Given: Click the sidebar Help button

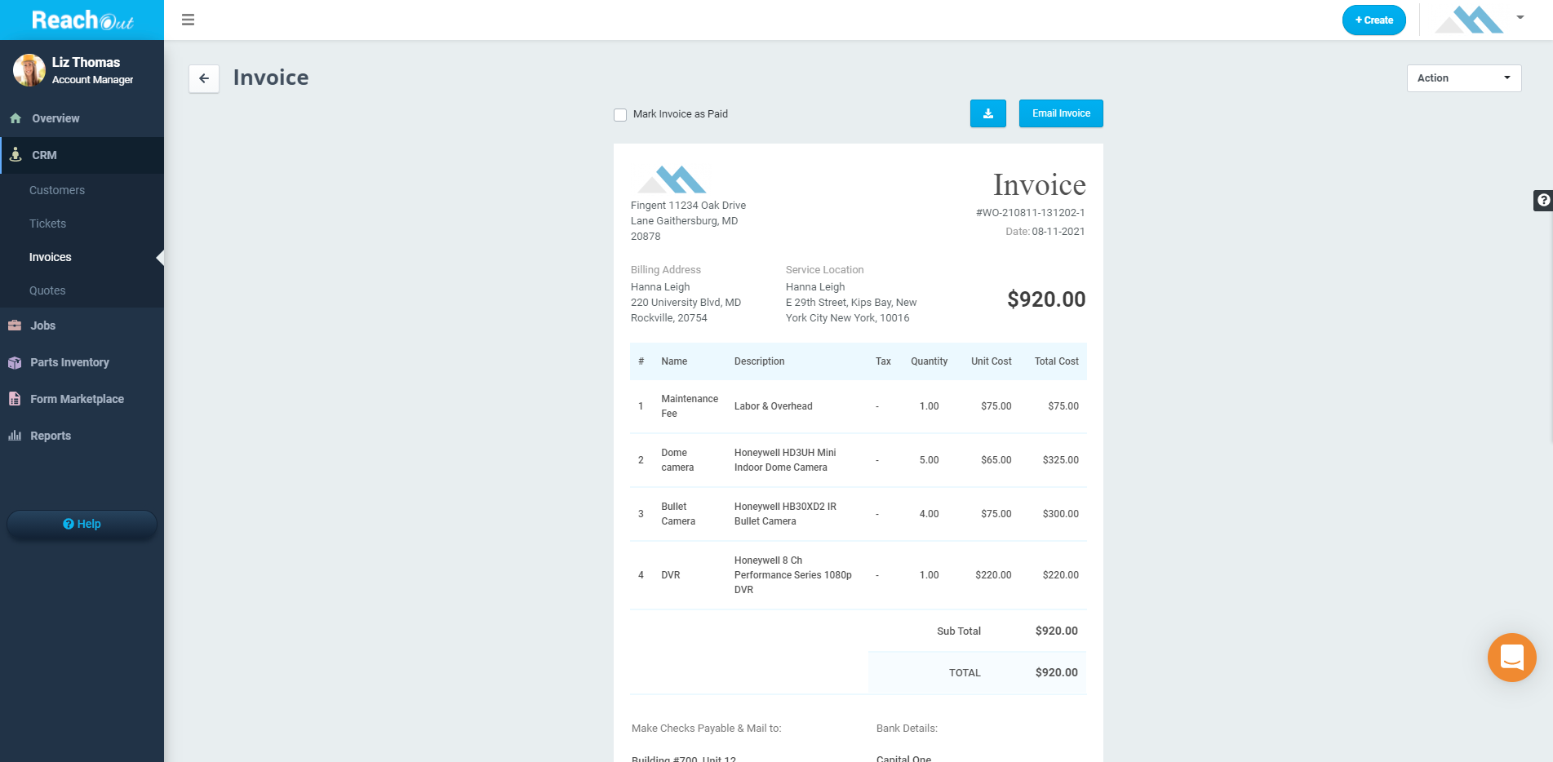Looking at the screenshot, I should pos(82,524).
